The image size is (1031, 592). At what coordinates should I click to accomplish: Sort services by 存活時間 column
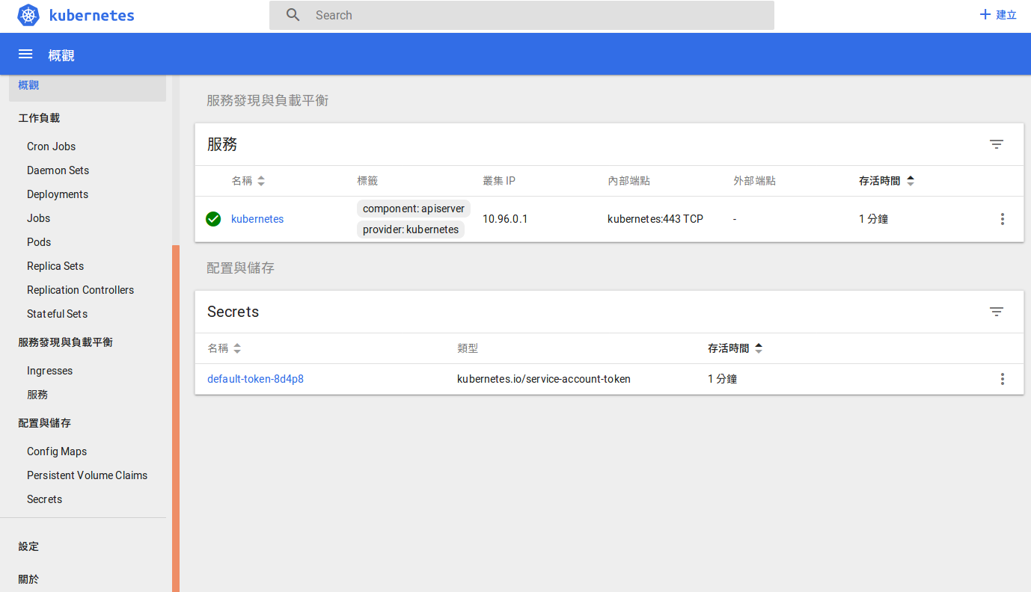tap(887, 181)
